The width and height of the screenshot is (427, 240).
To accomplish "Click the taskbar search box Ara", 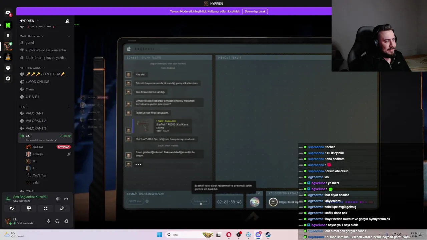I will point(189,235).
